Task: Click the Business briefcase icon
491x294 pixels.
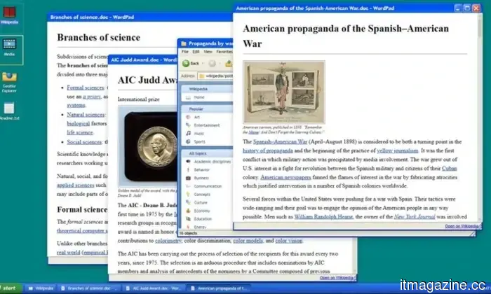Action: (x=188, y=178)
